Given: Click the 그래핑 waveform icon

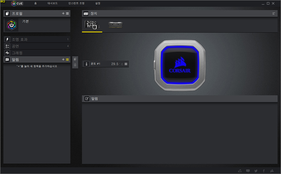Looking at the screenshot, I should (x=7, y=53).
